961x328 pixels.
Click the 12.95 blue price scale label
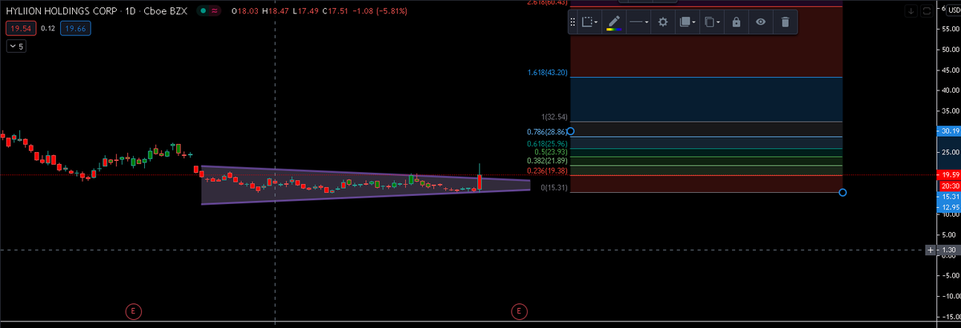(x=948, y=206)
